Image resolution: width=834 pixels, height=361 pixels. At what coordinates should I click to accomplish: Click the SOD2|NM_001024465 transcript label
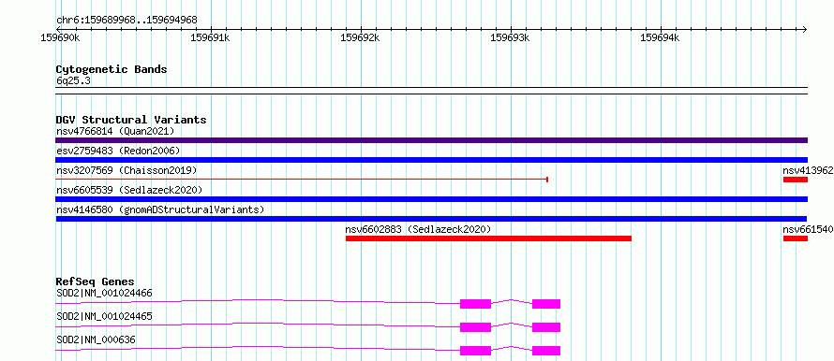point(104,316)
